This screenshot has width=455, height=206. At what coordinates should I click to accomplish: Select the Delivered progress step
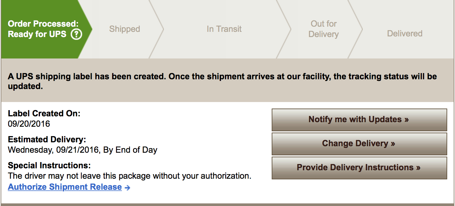pos(405,33)
